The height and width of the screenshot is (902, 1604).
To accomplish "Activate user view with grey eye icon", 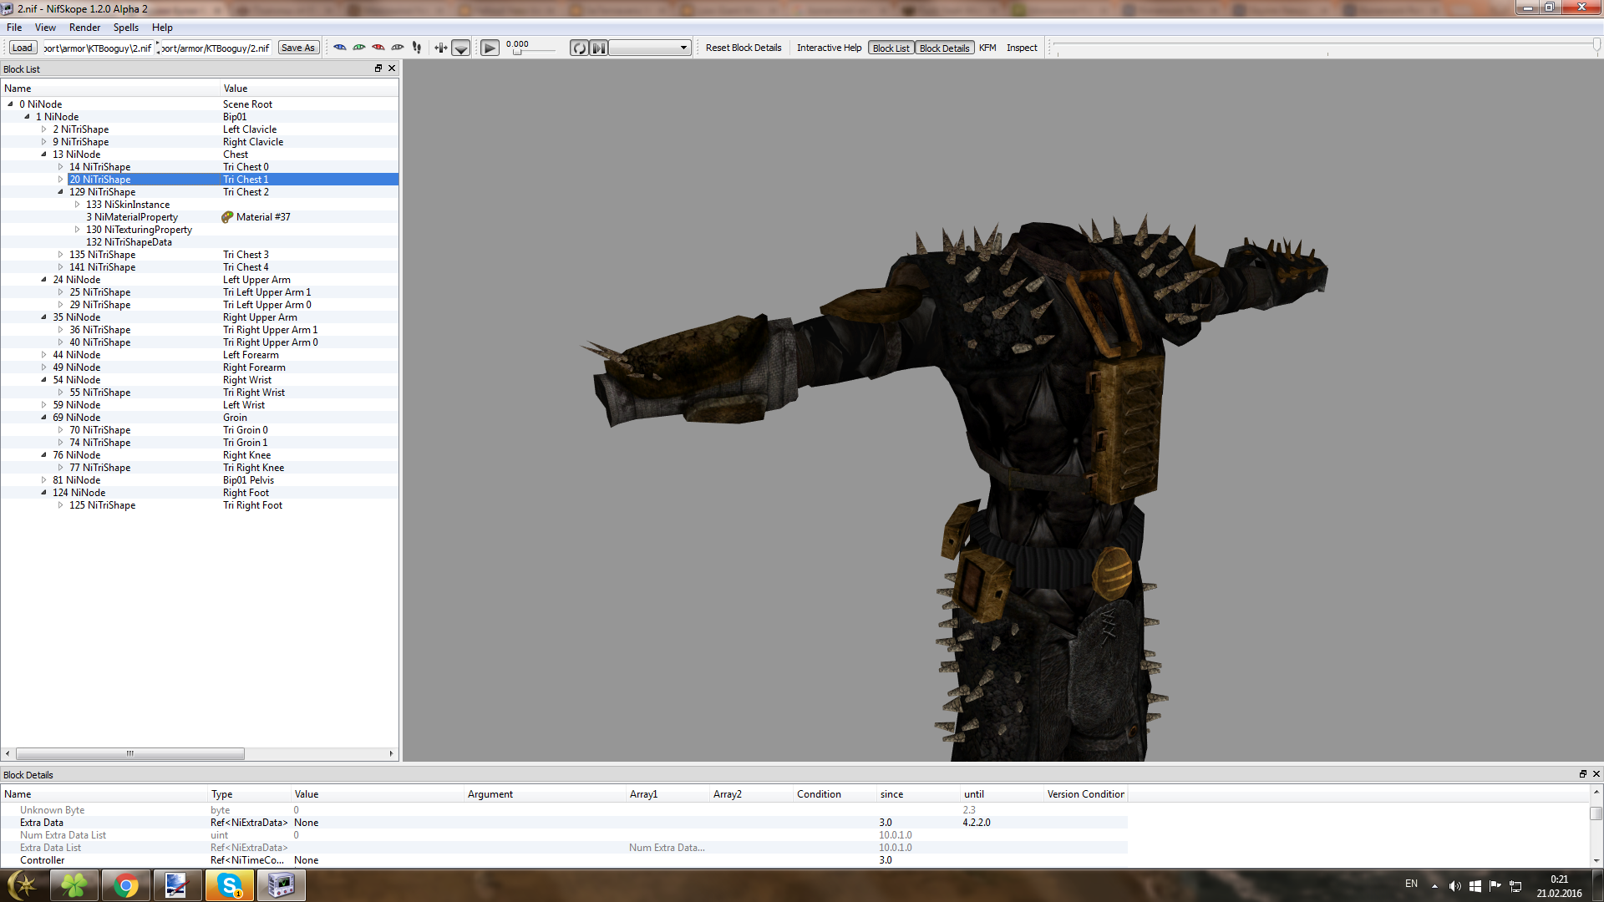I will point(398,48).
